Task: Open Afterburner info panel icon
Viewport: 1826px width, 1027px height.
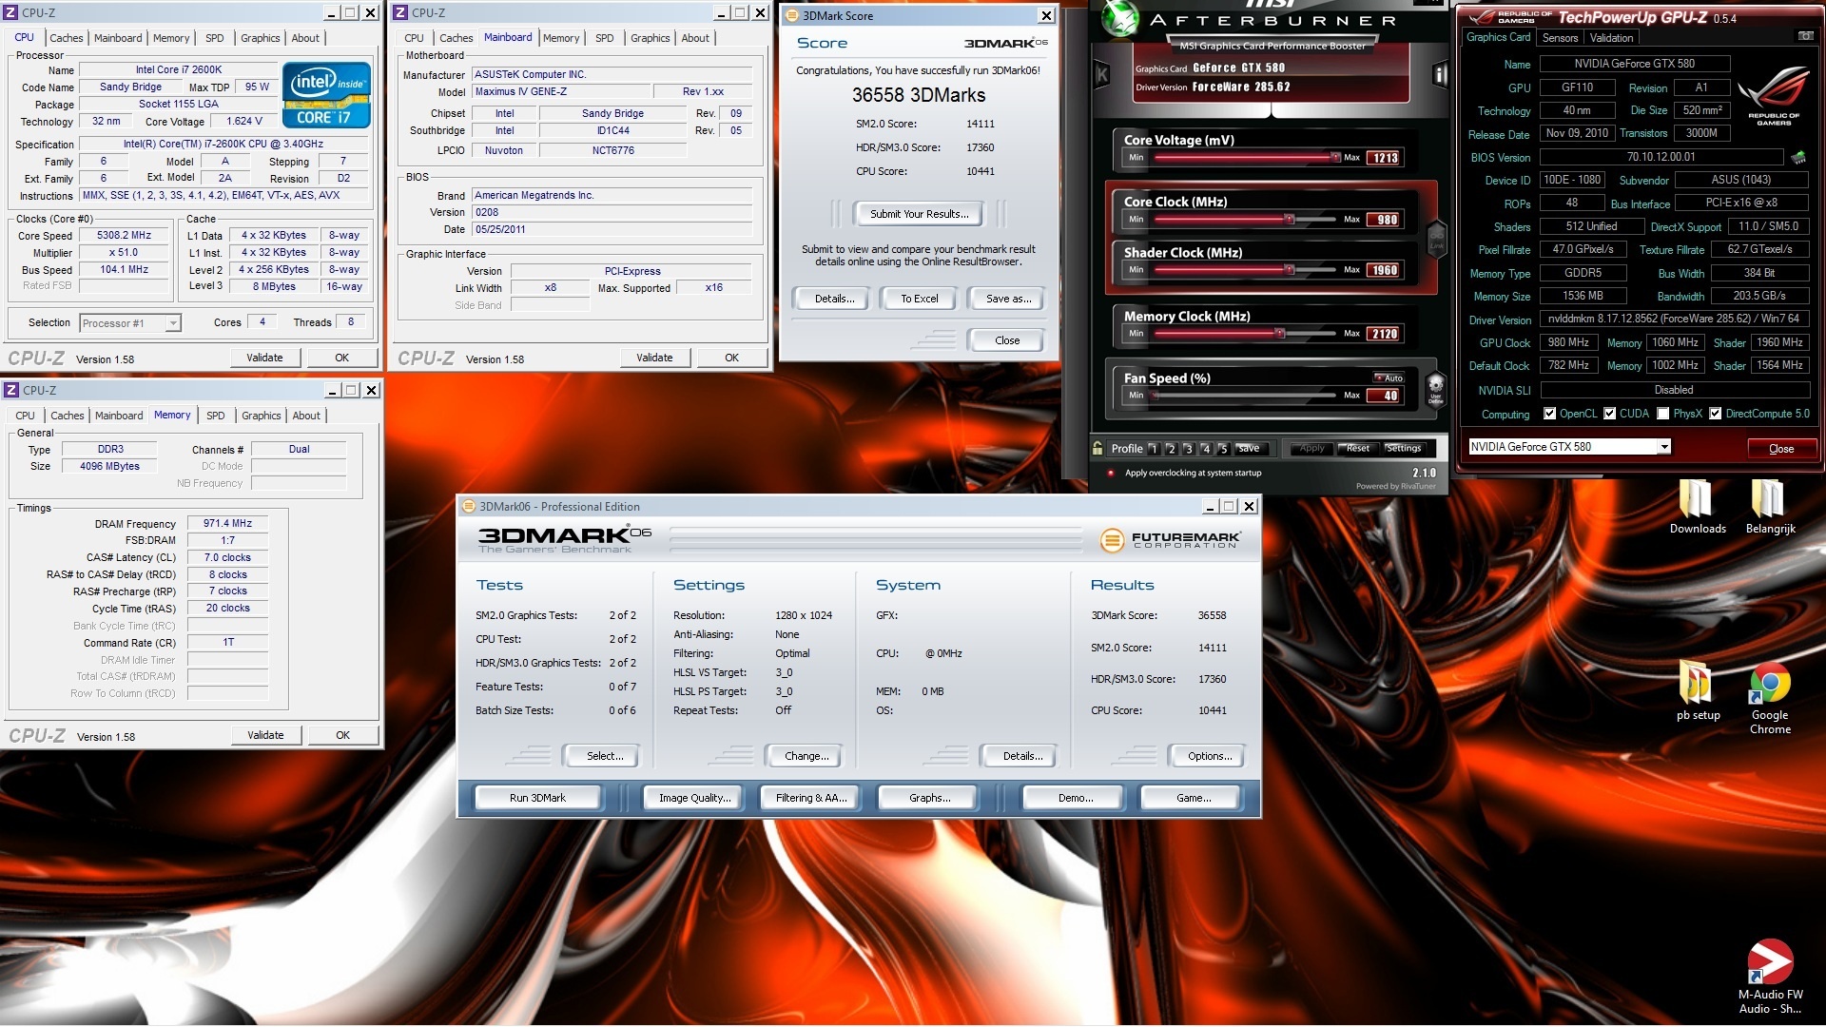Action: tap(1440, 75)
